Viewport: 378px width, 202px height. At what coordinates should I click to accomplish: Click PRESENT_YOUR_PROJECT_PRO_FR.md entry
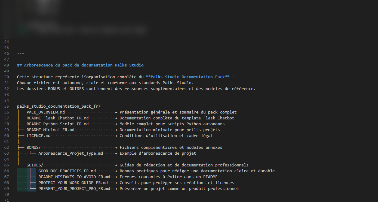pos(74,189)
